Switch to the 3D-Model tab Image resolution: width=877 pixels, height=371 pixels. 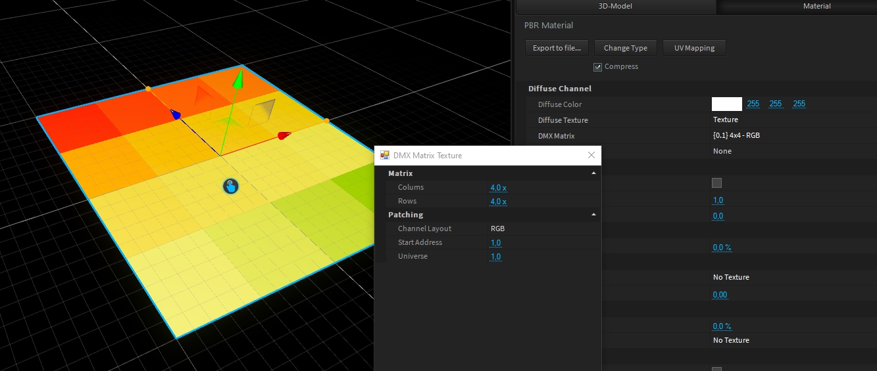point(614,7)
